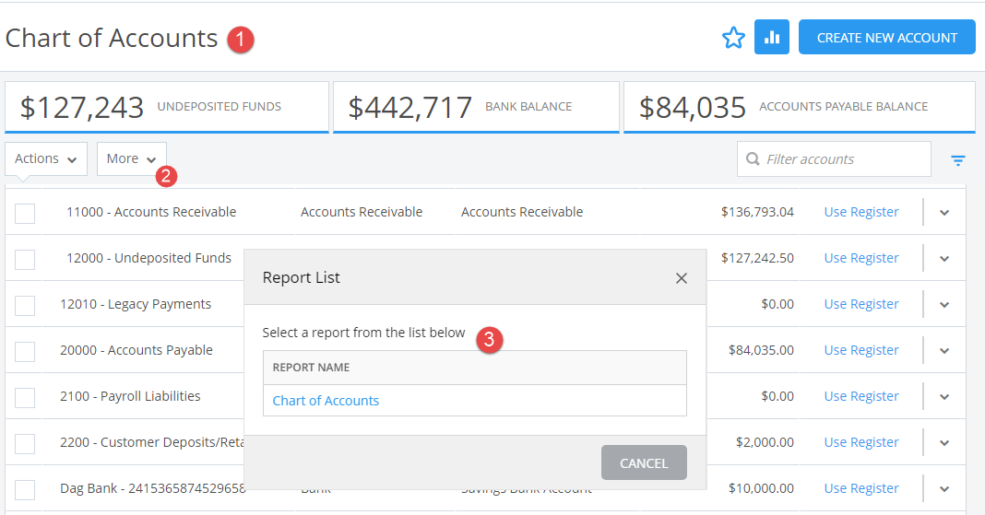This screenshot has width=985, height=515.
Task: Mark Chart of Accounts as favorite star
Action: tap(733, 38)
